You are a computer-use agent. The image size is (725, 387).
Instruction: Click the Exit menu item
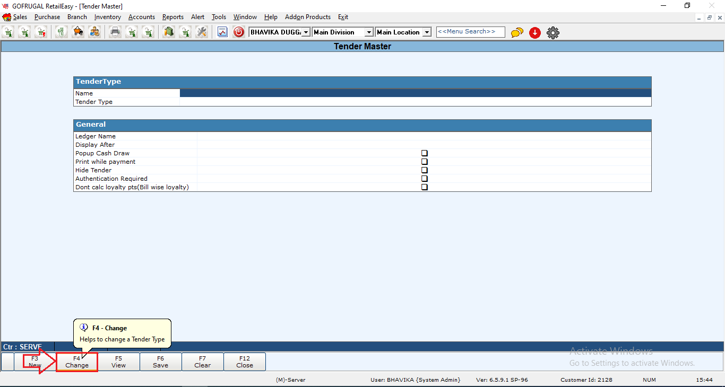click(343, 17)
